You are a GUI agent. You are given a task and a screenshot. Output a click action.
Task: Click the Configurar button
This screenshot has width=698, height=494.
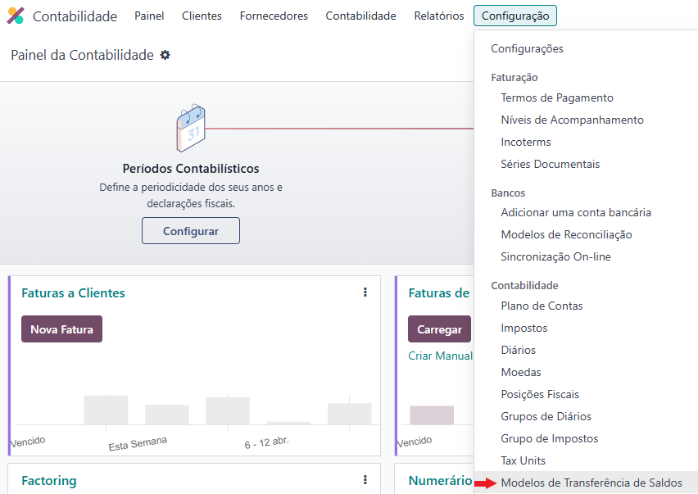(191, 231)
